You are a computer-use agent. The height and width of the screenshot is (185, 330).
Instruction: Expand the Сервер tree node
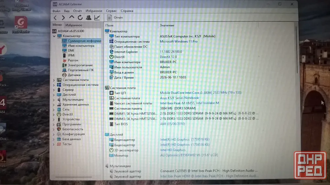(54, 90)
